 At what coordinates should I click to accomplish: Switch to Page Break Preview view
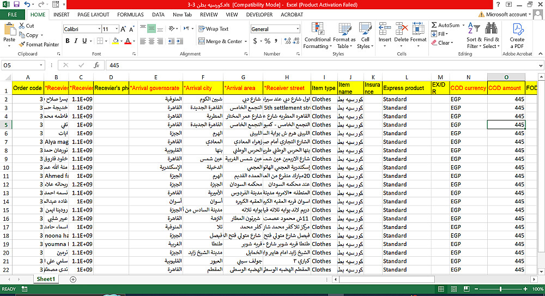pos(467,289)
